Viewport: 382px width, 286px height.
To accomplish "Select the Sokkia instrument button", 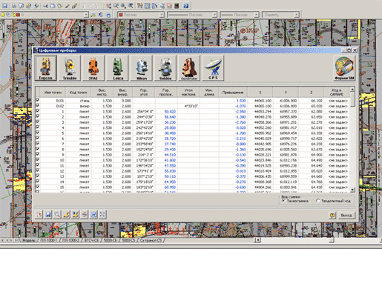I will pos(165,68).
